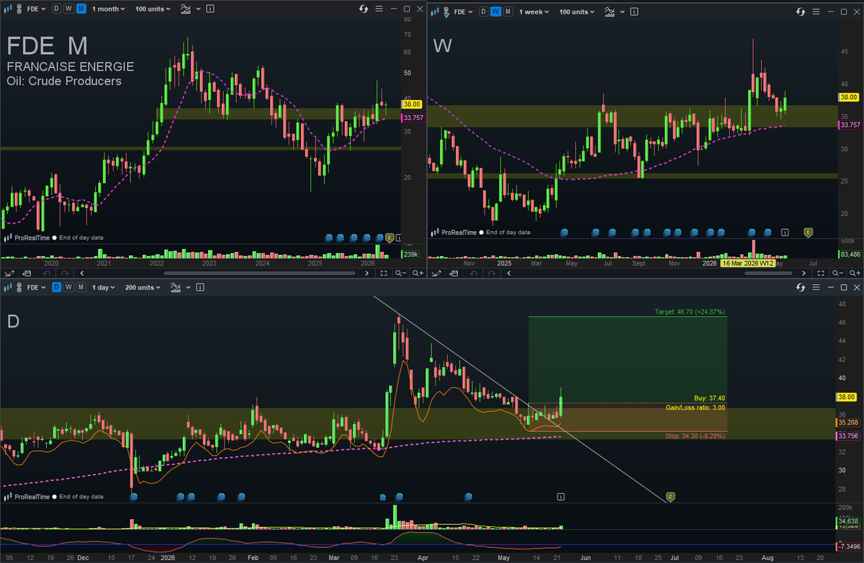Select highlighted M timeframe in monthly chart
This screenshot has height=563, width=864.
81,10
